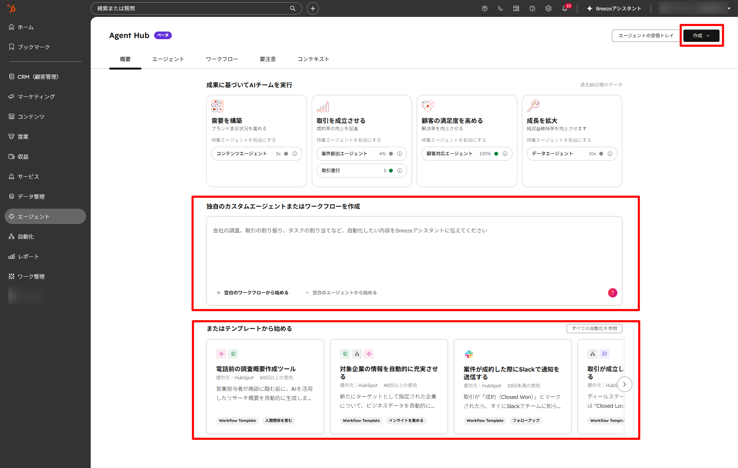The image size is (738, 468).
Task: Open the settings gear icon
Action: click(549, 8)
